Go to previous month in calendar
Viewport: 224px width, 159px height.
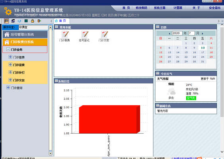169,33
